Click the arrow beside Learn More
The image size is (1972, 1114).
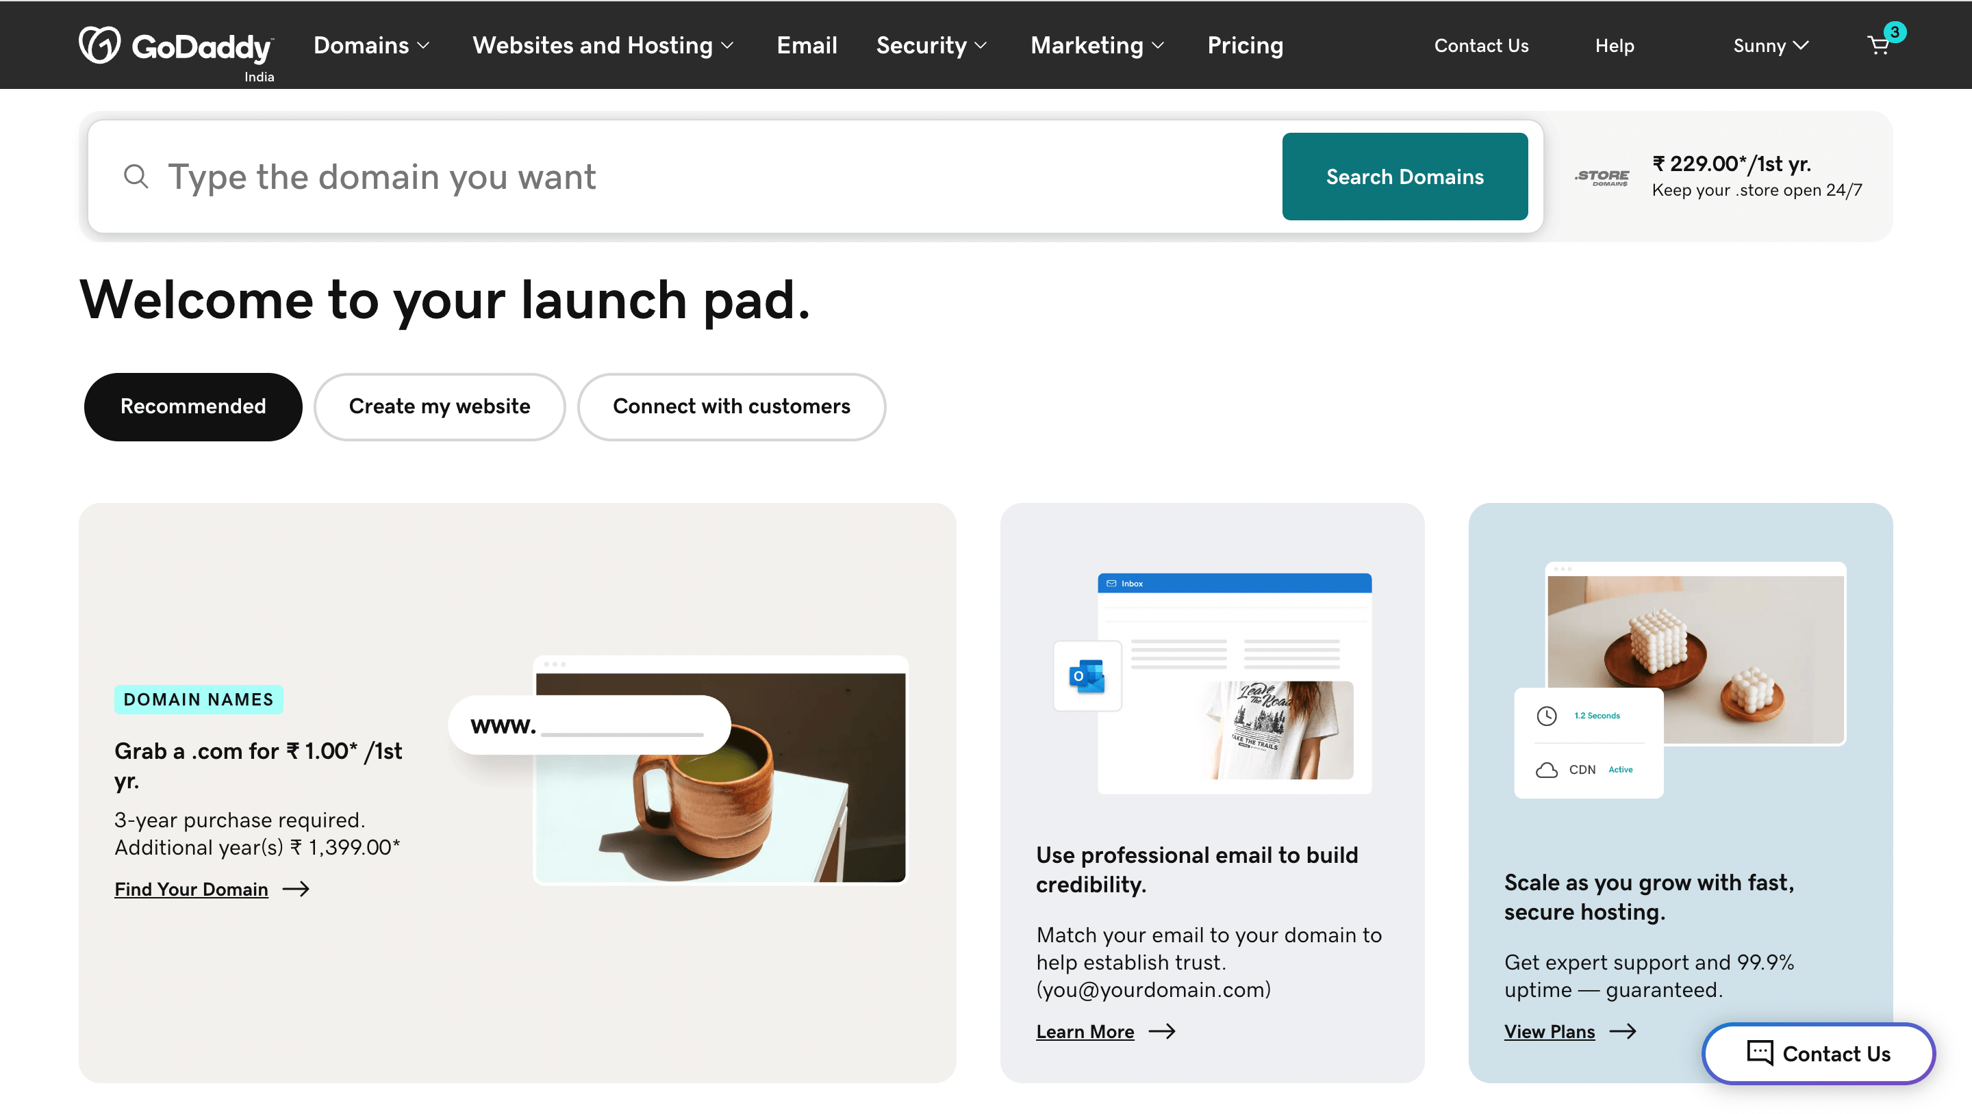[1162, 1031]
